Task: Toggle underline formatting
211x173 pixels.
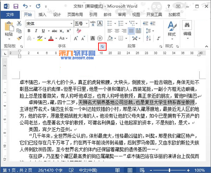Action: (x=43, y=31)
